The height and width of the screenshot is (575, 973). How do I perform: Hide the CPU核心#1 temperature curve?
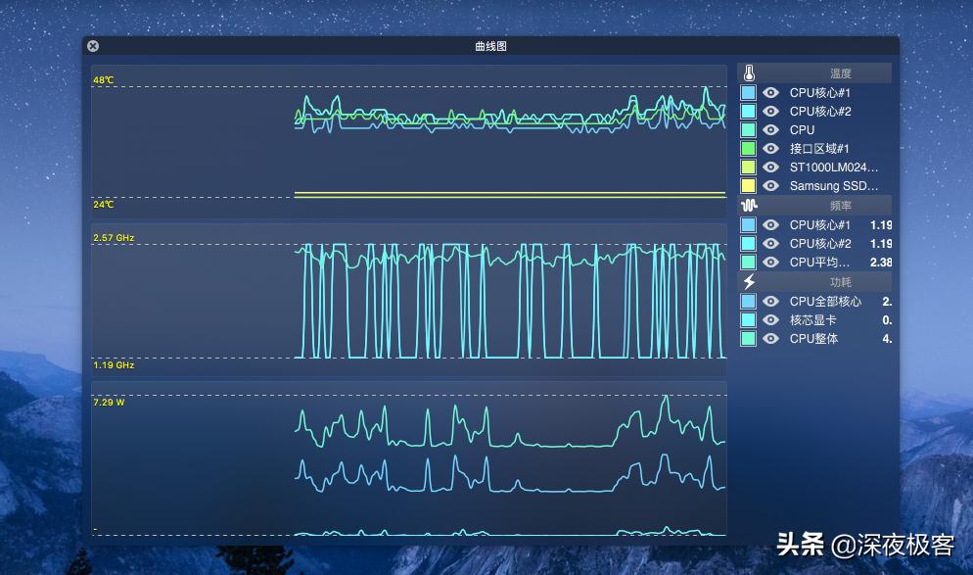tap(772, 92)
